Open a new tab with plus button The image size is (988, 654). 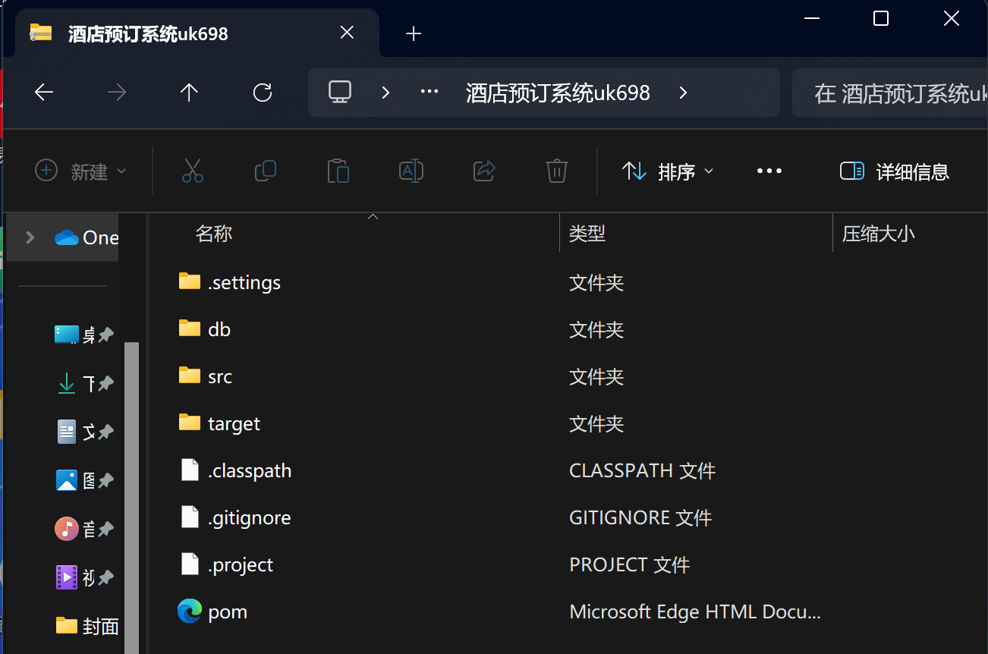[x=414, y=33]
